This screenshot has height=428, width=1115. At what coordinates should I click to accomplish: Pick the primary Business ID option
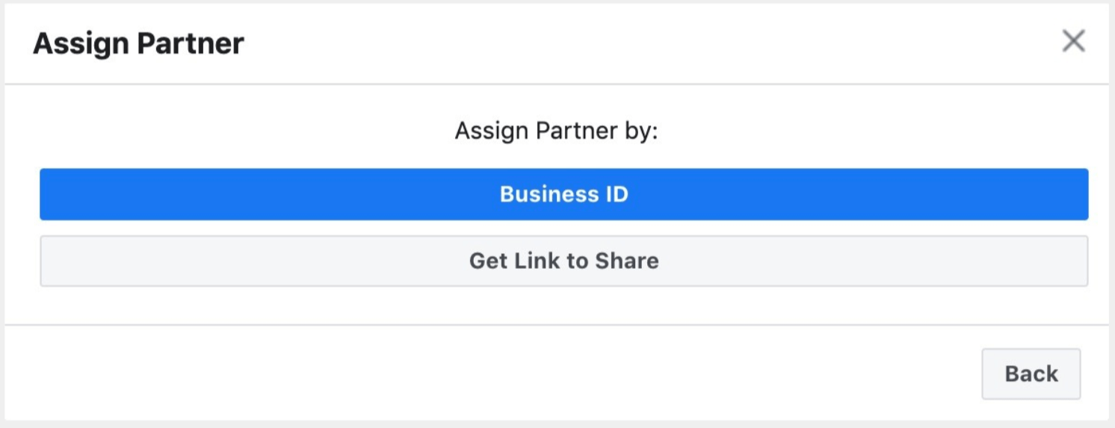point(563,194)
